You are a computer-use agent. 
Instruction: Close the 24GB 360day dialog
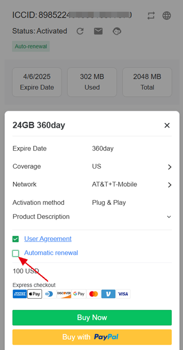pos(167,126)
